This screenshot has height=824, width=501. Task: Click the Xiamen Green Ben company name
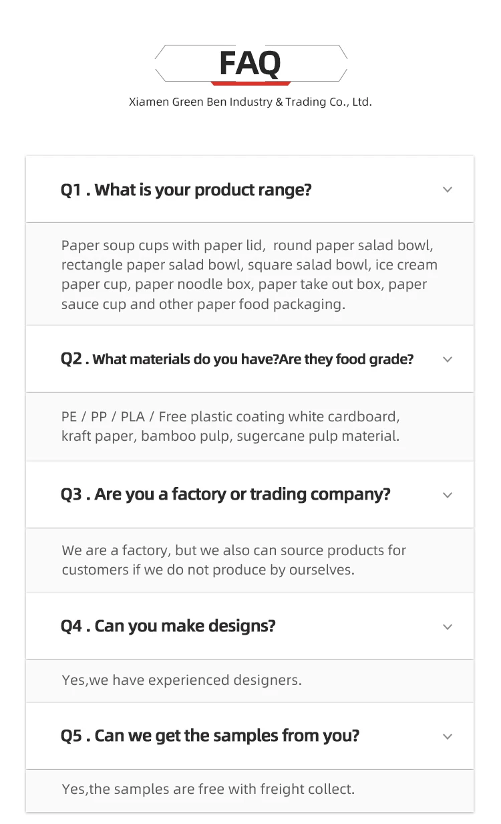tap(250, 102)
